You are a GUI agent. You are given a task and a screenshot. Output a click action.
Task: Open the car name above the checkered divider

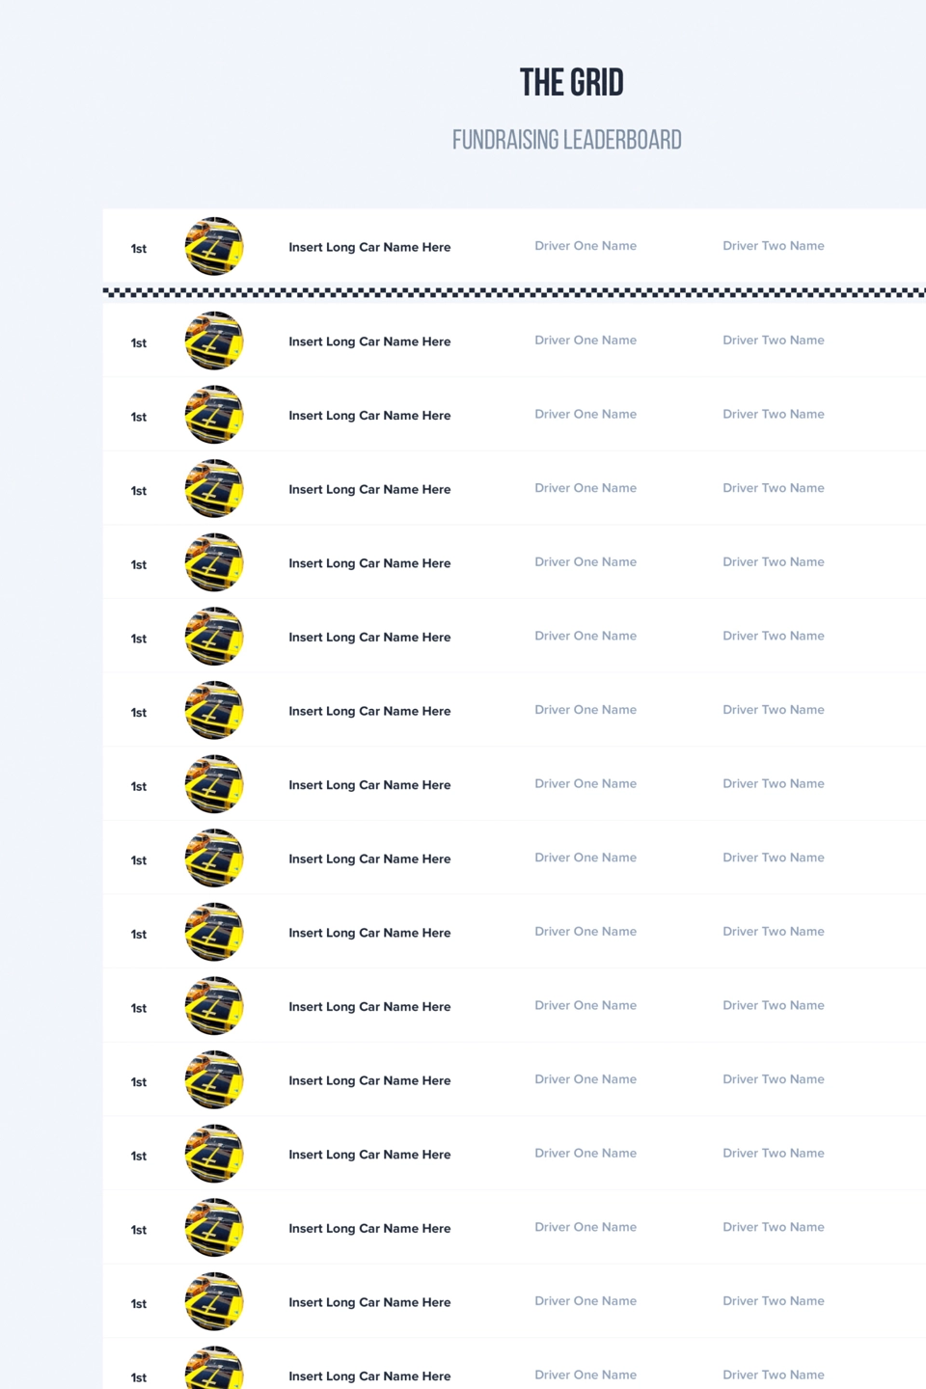[369, 247]
